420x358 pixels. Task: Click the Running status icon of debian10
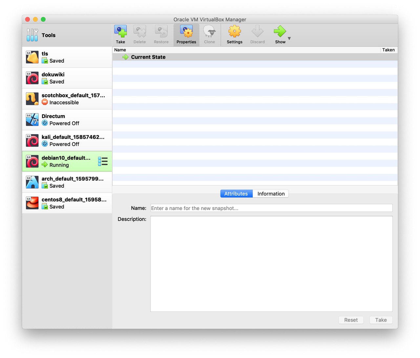[45, 165]
